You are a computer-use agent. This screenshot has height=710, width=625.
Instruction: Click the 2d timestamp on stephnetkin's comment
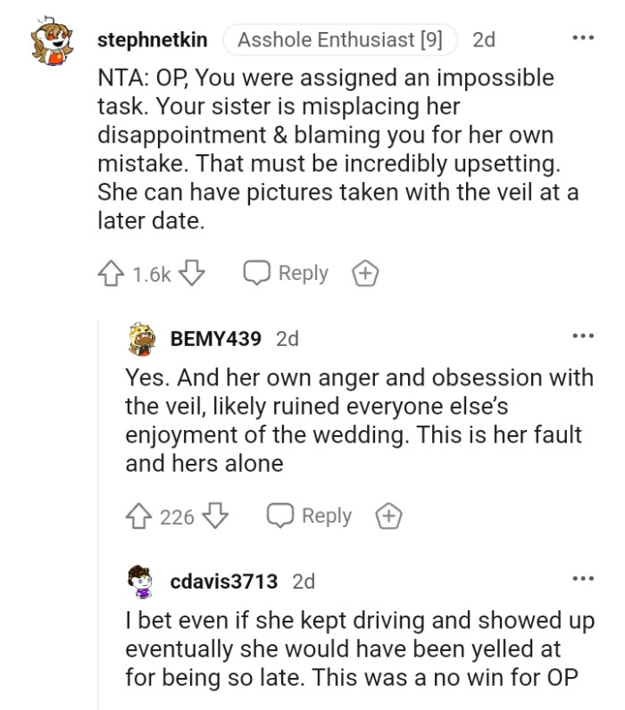point(484,40)
